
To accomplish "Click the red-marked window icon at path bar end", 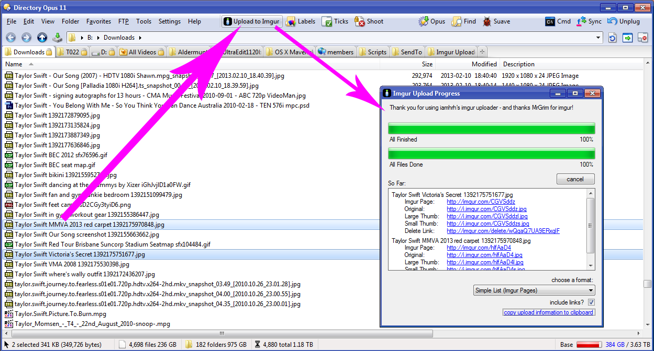I will click(642, 38).
